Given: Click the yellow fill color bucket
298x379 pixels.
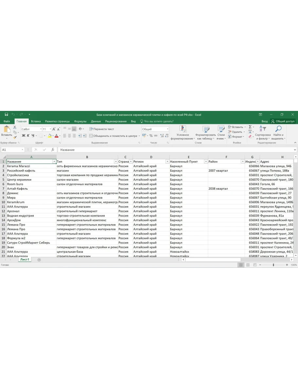Looking at the screenshot, I should click(x=50, y=136).
